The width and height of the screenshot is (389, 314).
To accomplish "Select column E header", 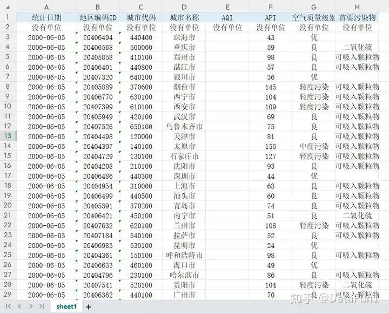I will [x=227, y=7].
